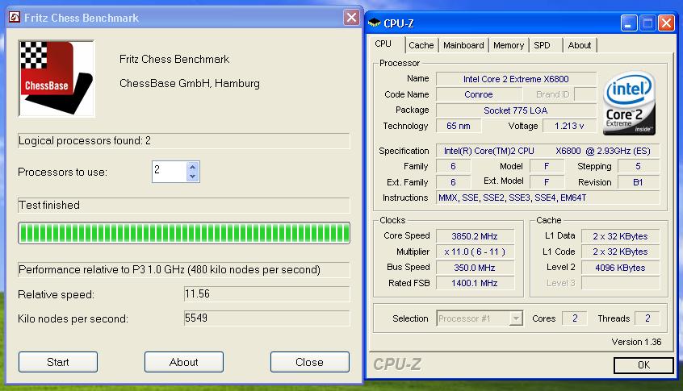Click the Cores count field
The height and width of the screenshot is (391, 683).
tap(575, 318)
